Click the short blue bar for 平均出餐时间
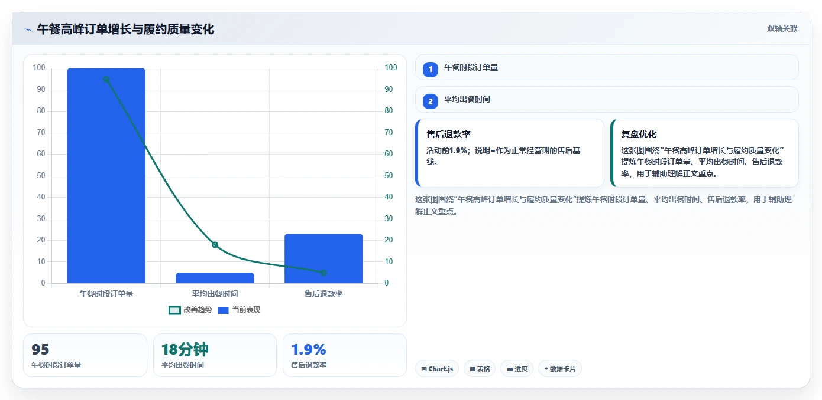This screenshot has width=822, height=400. (215, 278)
